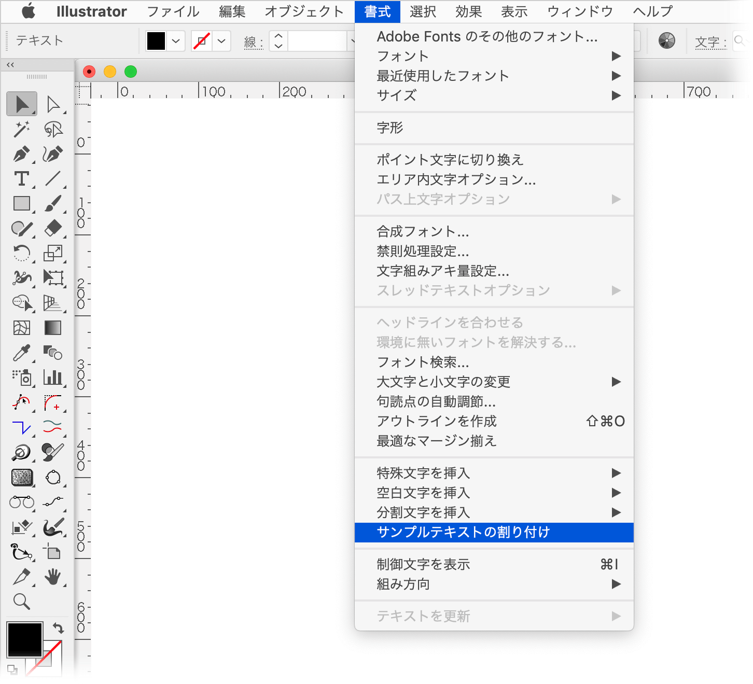Select the Curvature tool
The height and width of the screenshot is (684, 753).
point(53,154)
